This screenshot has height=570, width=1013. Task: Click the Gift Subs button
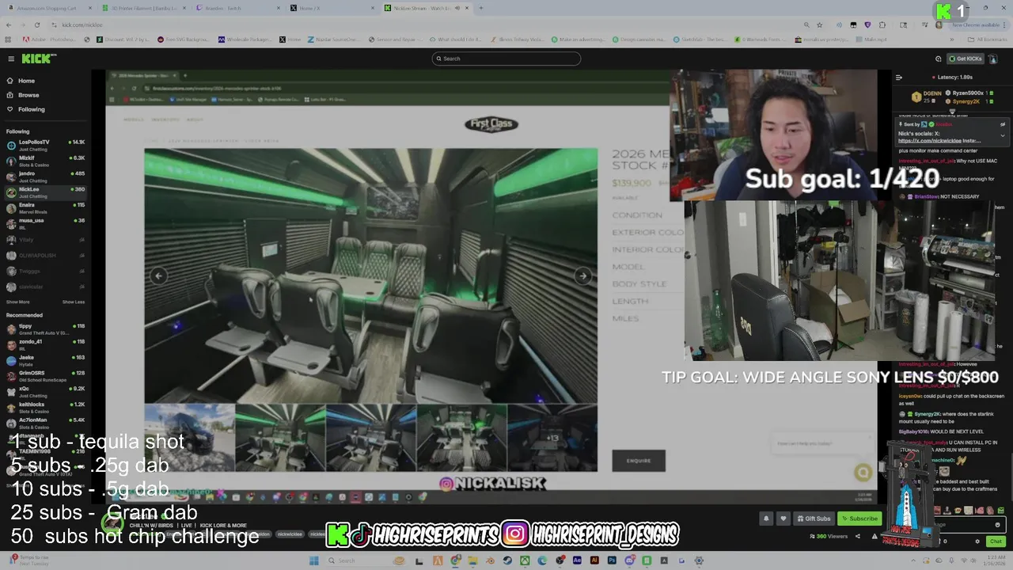pyautogui.click(x=814, y=519)
